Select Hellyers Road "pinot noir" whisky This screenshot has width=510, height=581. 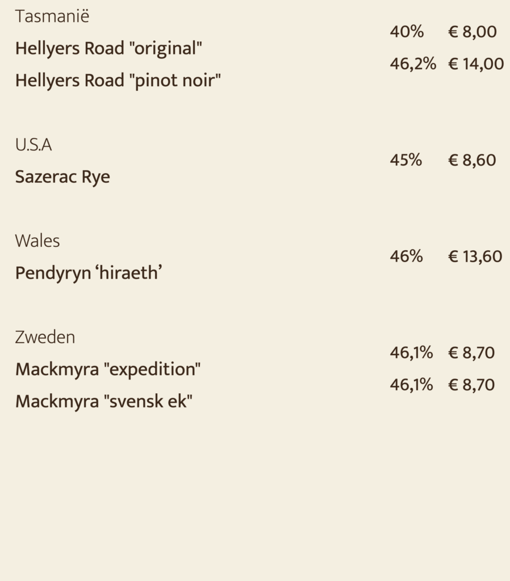[118, 81]
